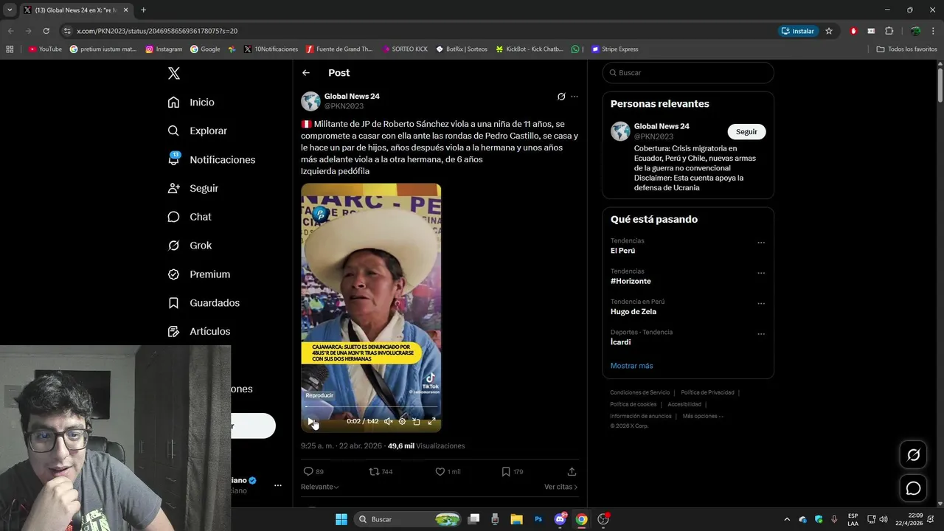Click the back arrow next to Post
Viewport: 944px width, 531px height.
point(306,73)
